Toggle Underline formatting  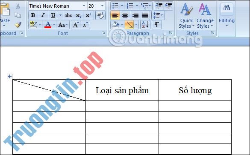click(53, 15)
